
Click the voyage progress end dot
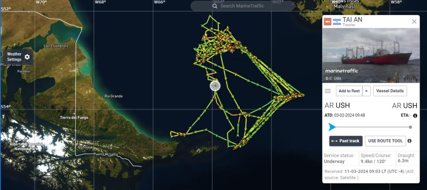[x=410, y=127]
